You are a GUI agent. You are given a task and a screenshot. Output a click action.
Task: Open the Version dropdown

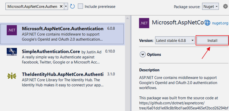[x=175, y=40]
